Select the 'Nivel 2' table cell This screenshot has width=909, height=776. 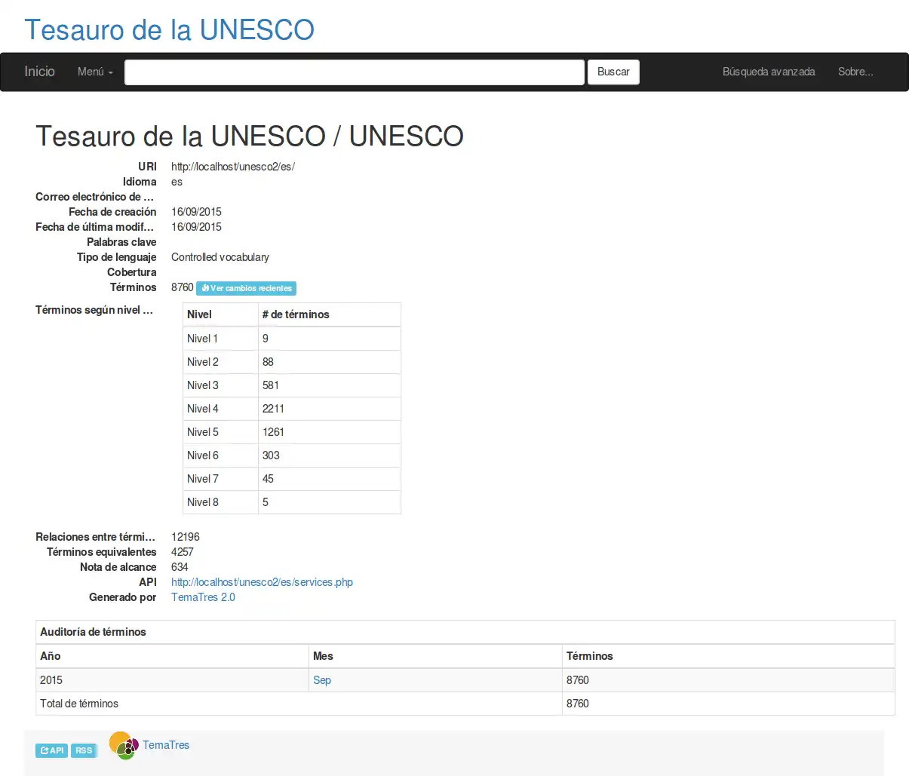pos(220,362)
